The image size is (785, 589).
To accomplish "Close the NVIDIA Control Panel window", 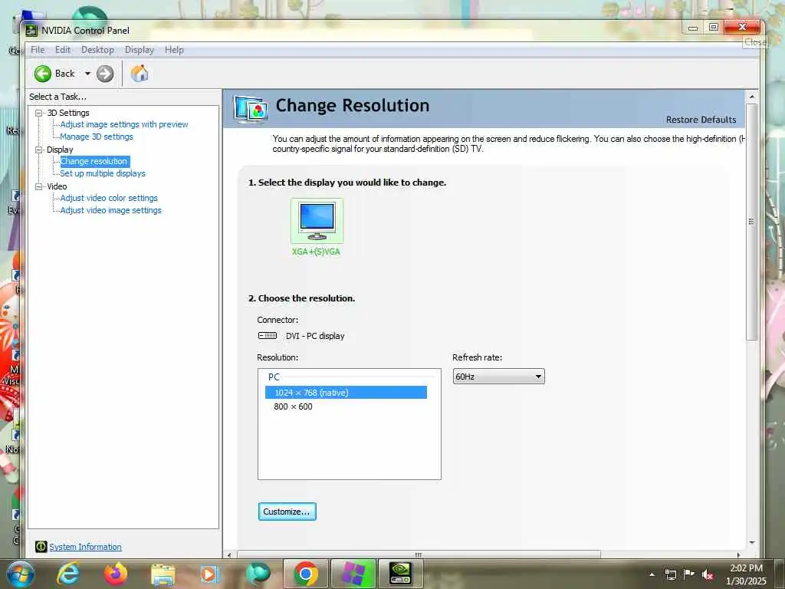I will [x=742, y=27].
